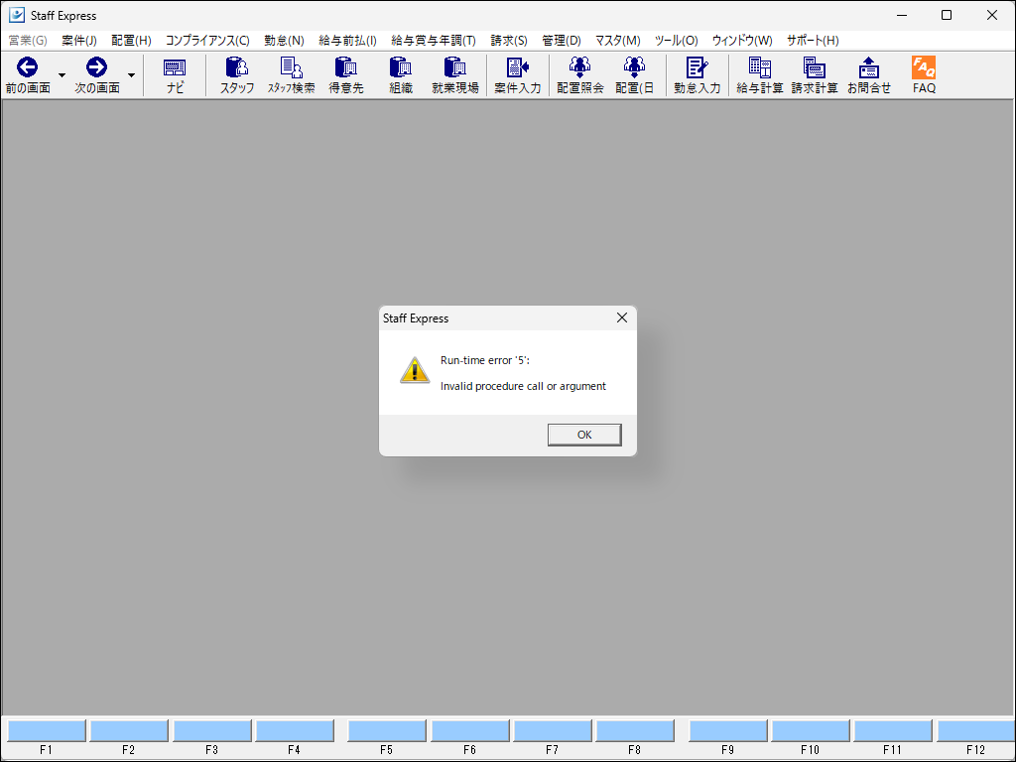The height and width of the screenshot is (762, 1016).
Task: Click the F8 function key button
Action: [x=634, y=731]
